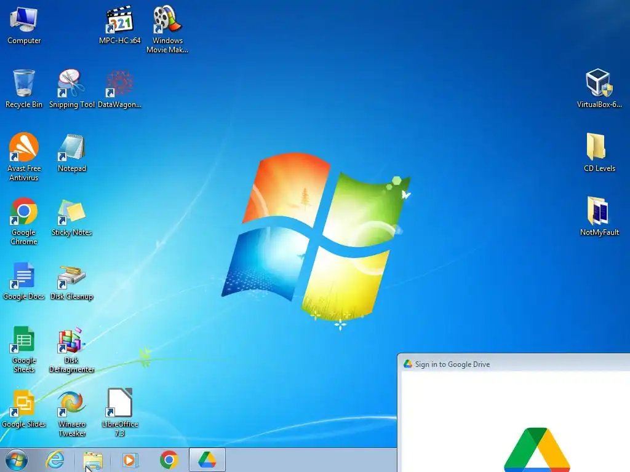Launch Chrome from the taskbar
The width and height of the screenshot is (630, 472).
(169, 460)
